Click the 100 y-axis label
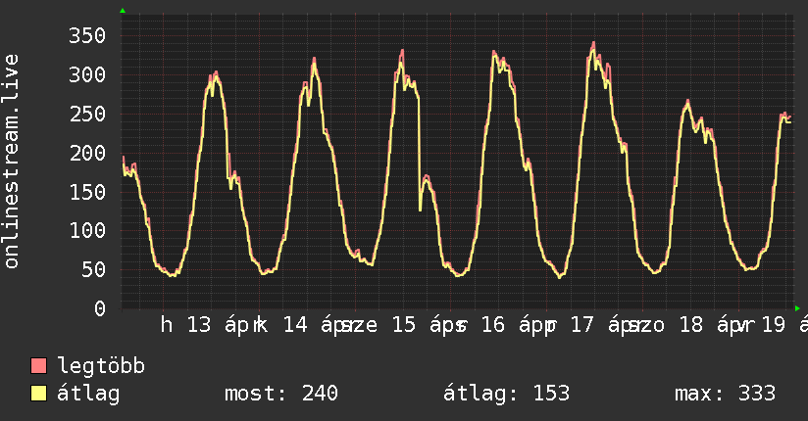808x421 pixels. click(86, 231)
